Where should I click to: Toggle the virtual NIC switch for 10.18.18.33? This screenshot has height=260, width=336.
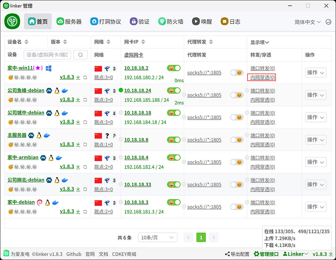[x=174, y=184]
